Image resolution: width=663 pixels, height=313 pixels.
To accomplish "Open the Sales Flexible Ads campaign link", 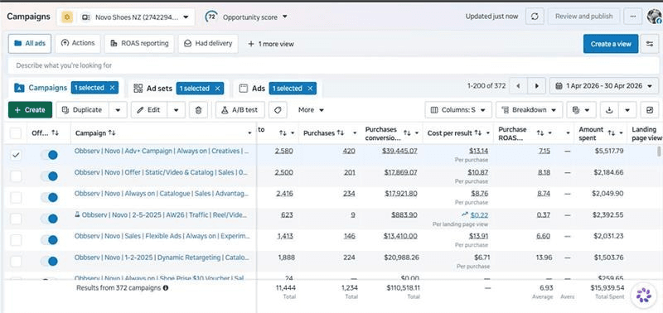I will (x=162, y=236).
